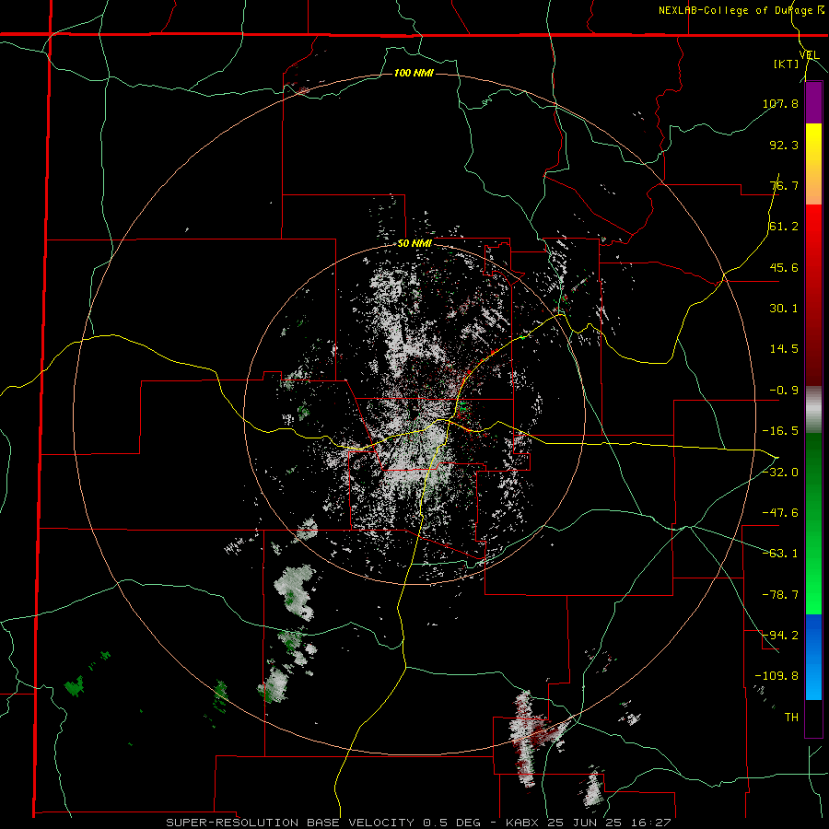The image size is (829, 829).
Task: Click the Super-Resolution Base Velocity caption
Action: [x=418, y=823]
